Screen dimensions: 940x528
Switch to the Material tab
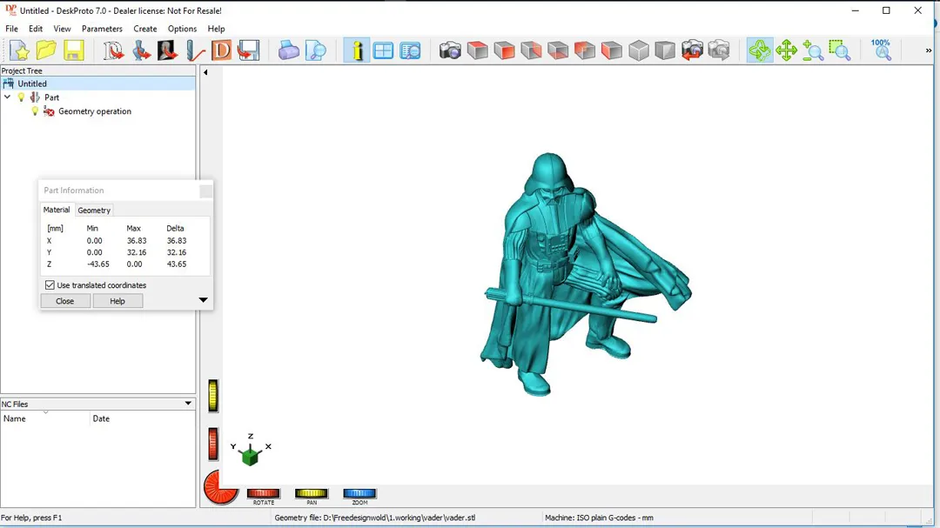pos(57,210)
